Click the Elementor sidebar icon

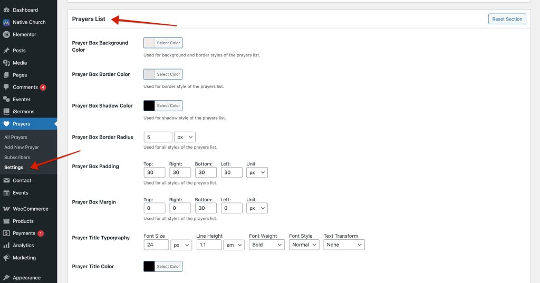(6, 34)
